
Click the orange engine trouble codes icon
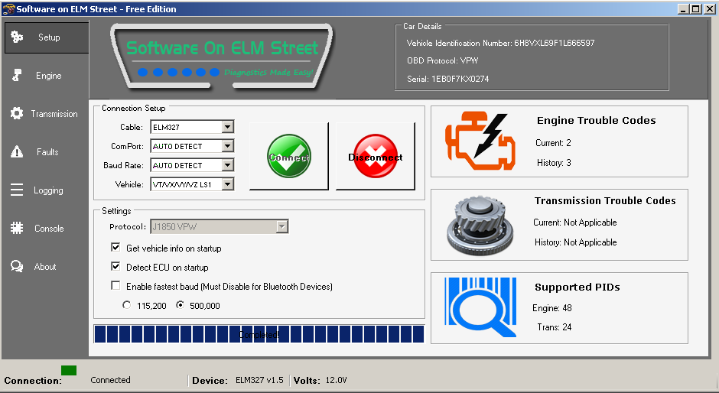click(x=479, y=141)
